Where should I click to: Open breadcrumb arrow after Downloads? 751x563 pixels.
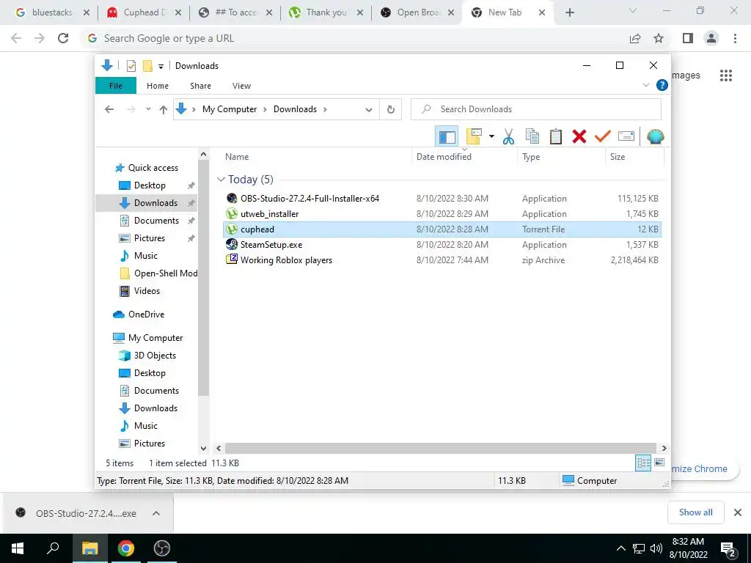(325, 109)
